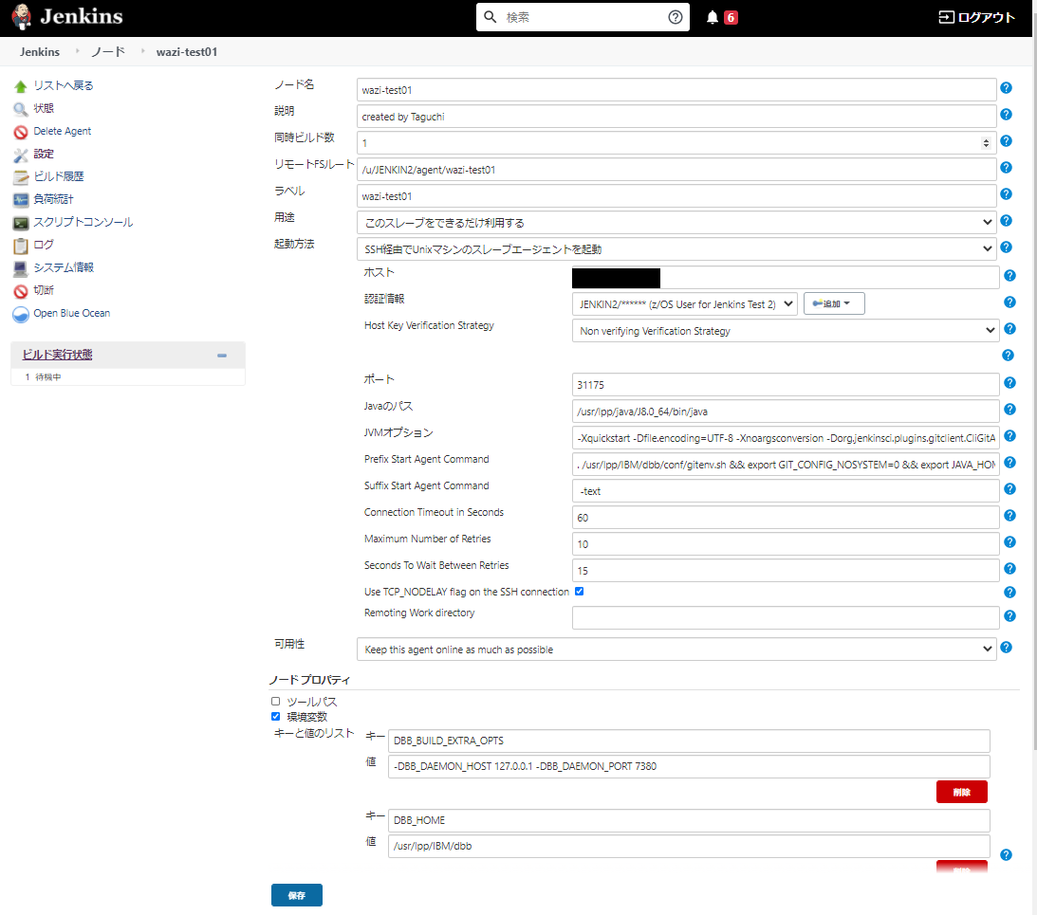Open help for ポート field

[x=1009, y=383]
